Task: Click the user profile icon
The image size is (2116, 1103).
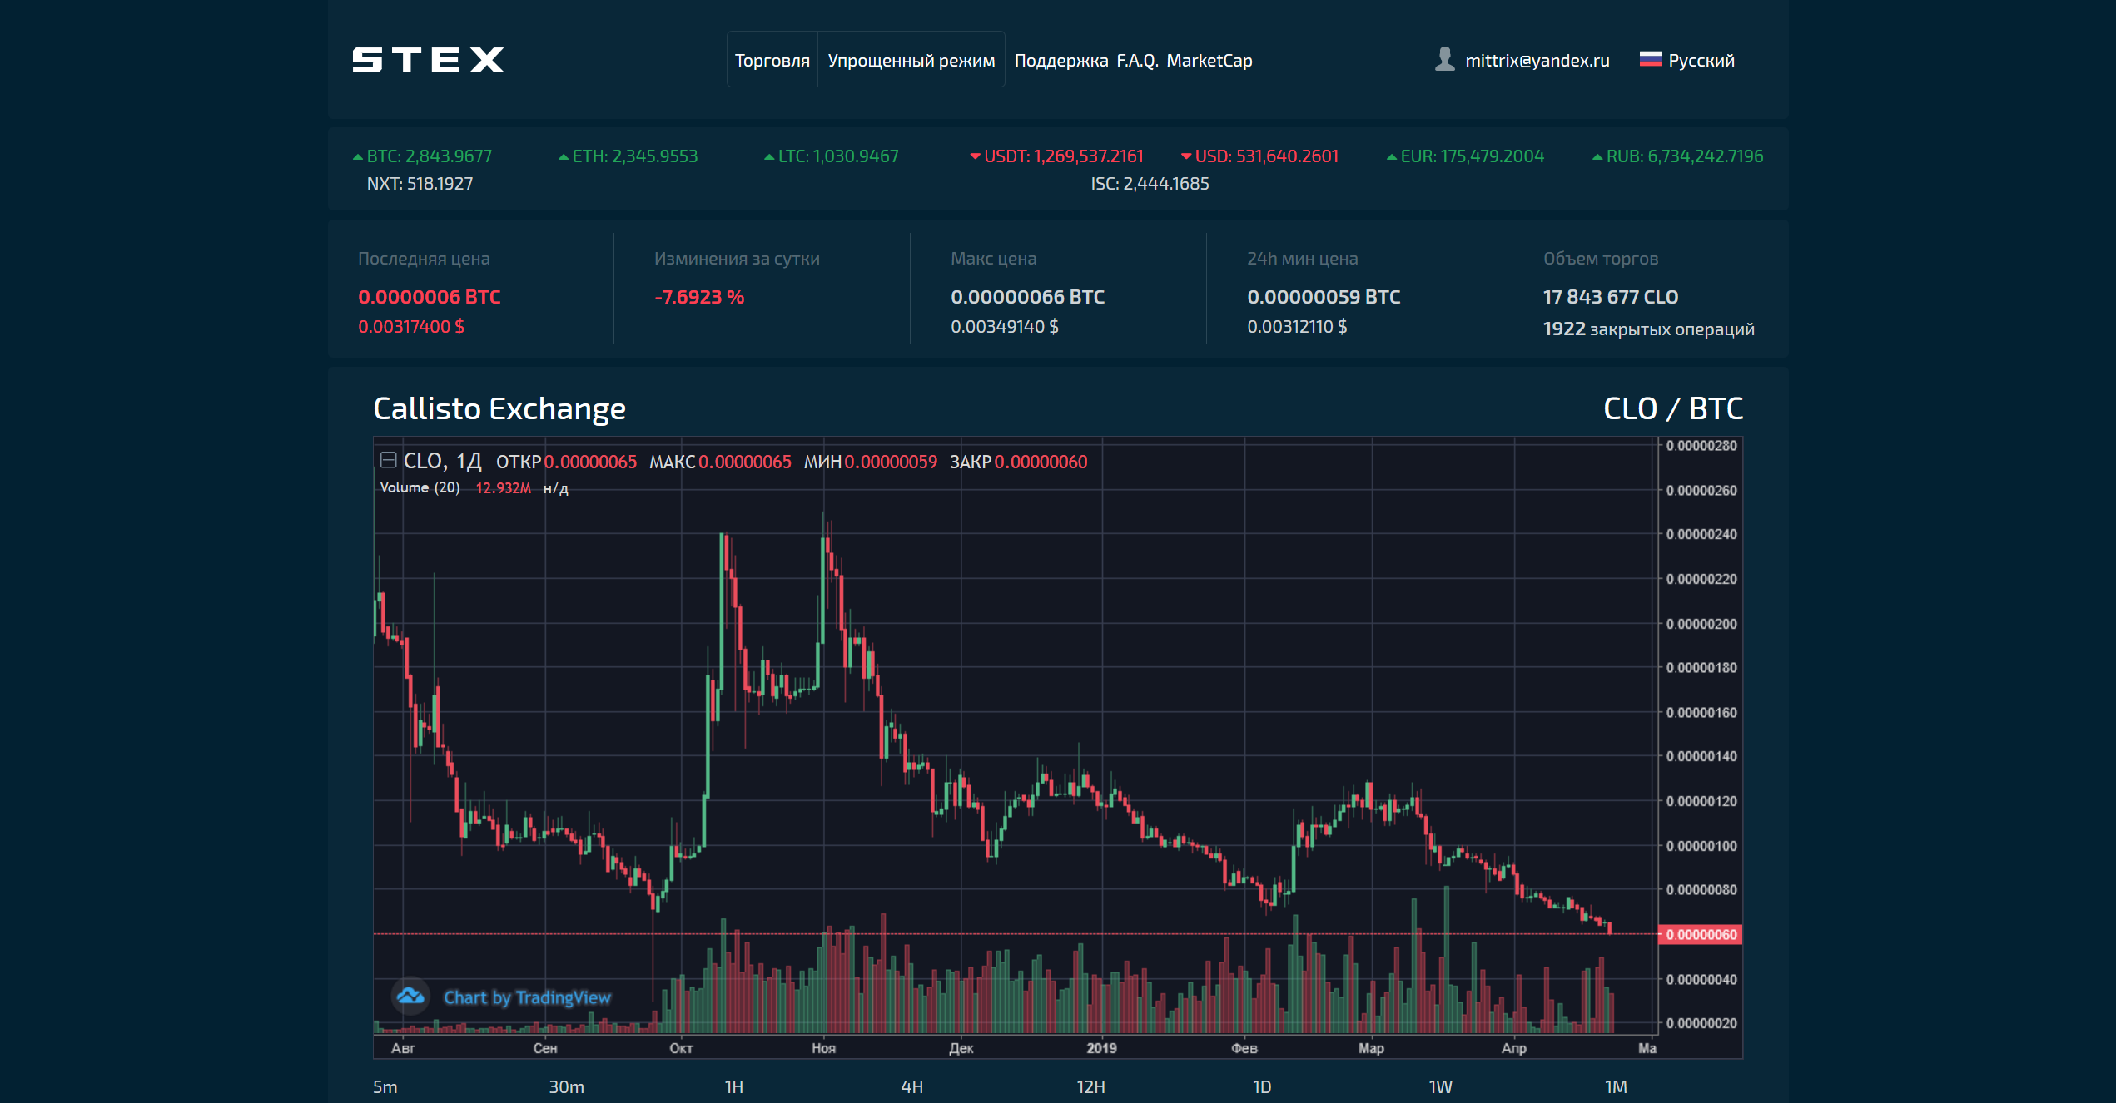Action: (1445, 59)
